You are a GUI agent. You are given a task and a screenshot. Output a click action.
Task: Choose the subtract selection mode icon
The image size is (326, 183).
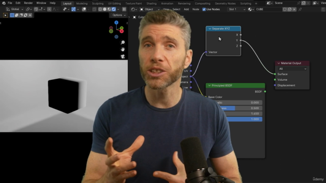[x=21, y=15]
